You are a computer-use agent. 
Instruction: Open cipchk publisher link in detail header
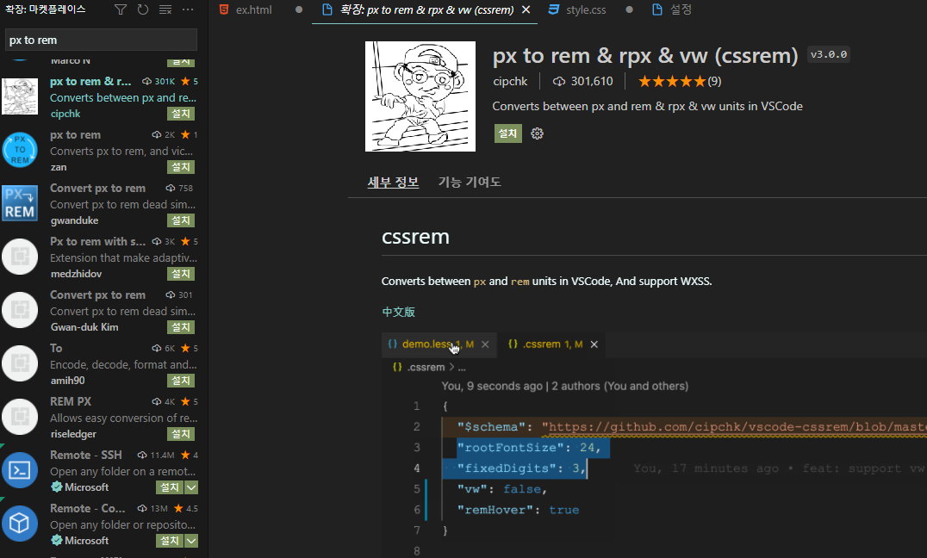pos(510,82)
